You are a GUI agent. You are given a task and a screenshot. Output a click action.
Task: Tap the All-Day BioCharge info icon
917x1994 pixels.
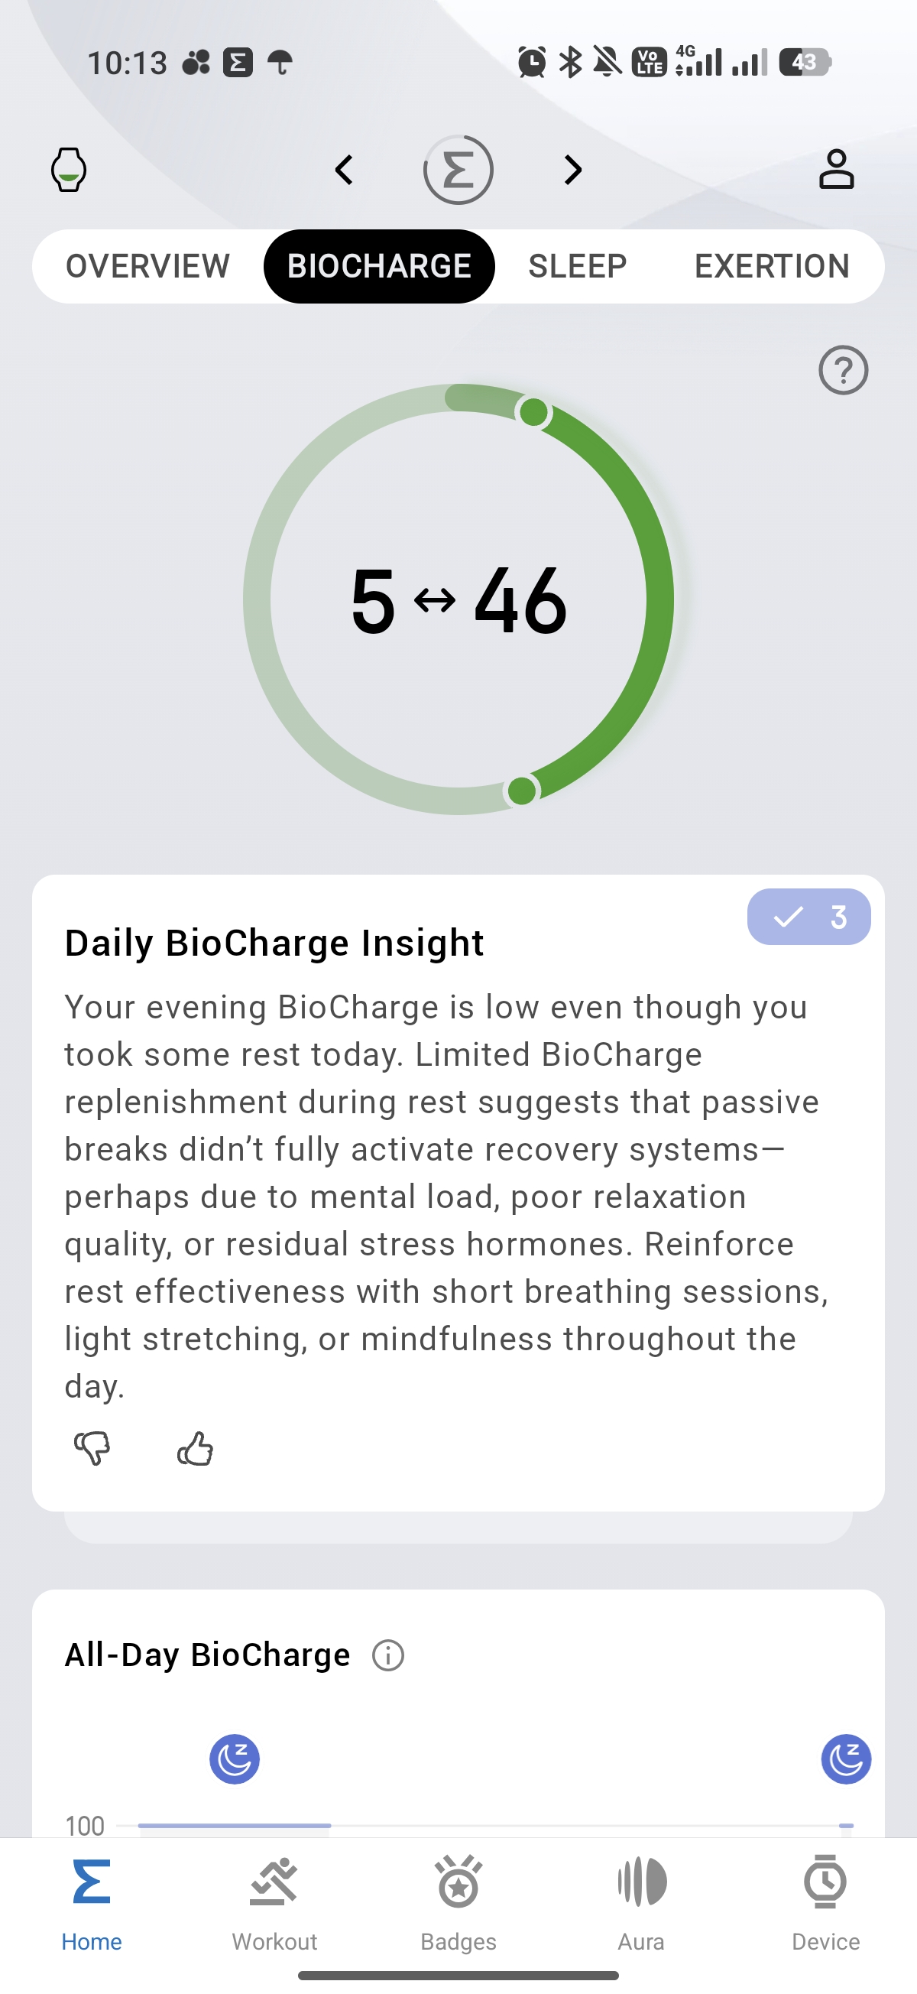click(387, 1656)
